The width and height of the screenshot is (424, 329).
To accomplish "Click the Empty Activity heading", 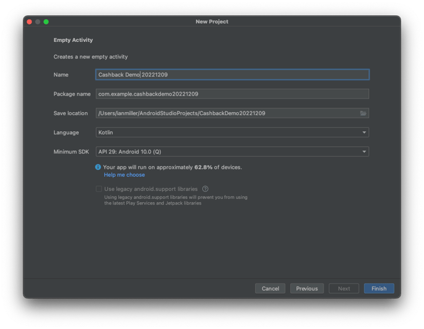I will [x=73, y=40].
